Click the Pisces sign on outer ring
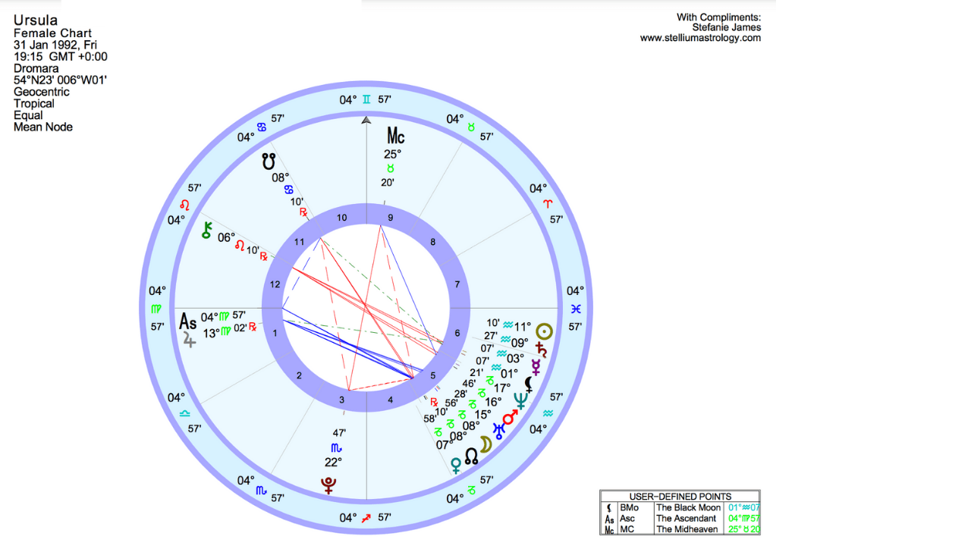 576,309
